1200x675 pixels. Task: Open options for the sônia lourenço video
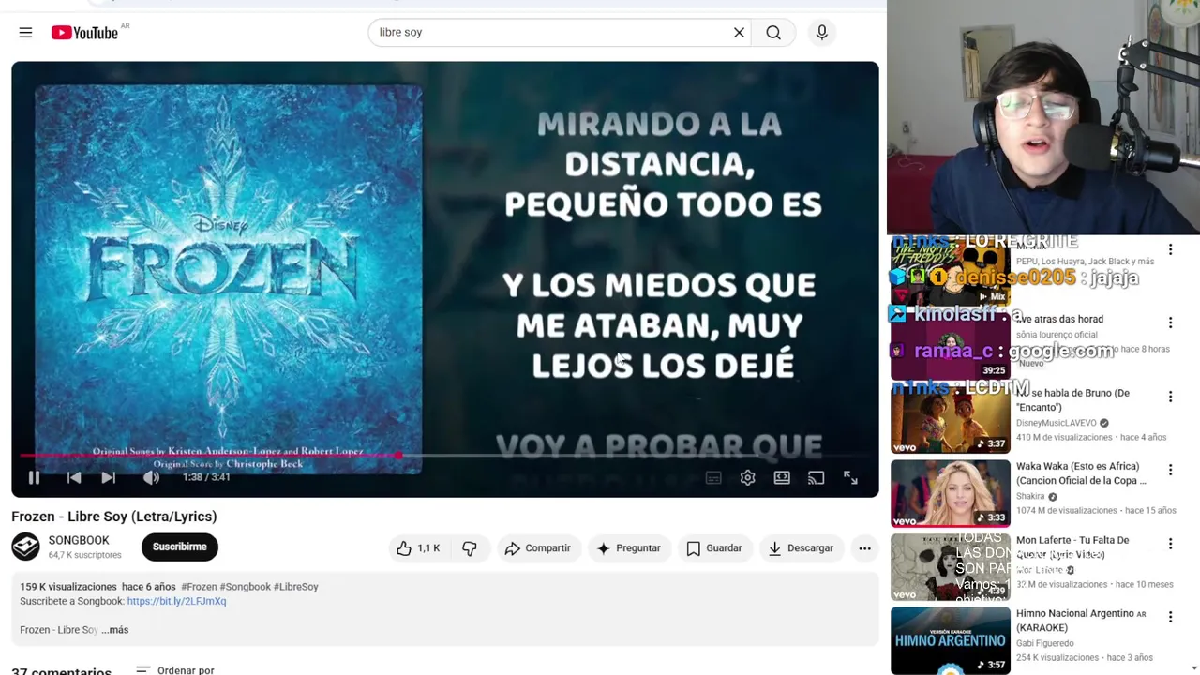coord(1170,323)
